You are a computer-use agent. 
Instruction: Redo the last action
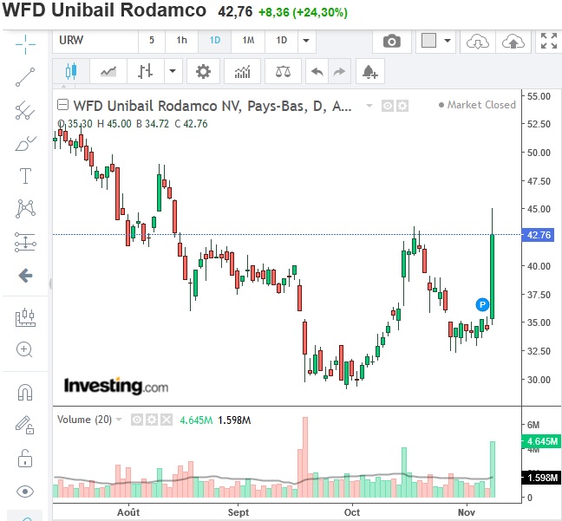pyautogui.click(x=339, y=71)
